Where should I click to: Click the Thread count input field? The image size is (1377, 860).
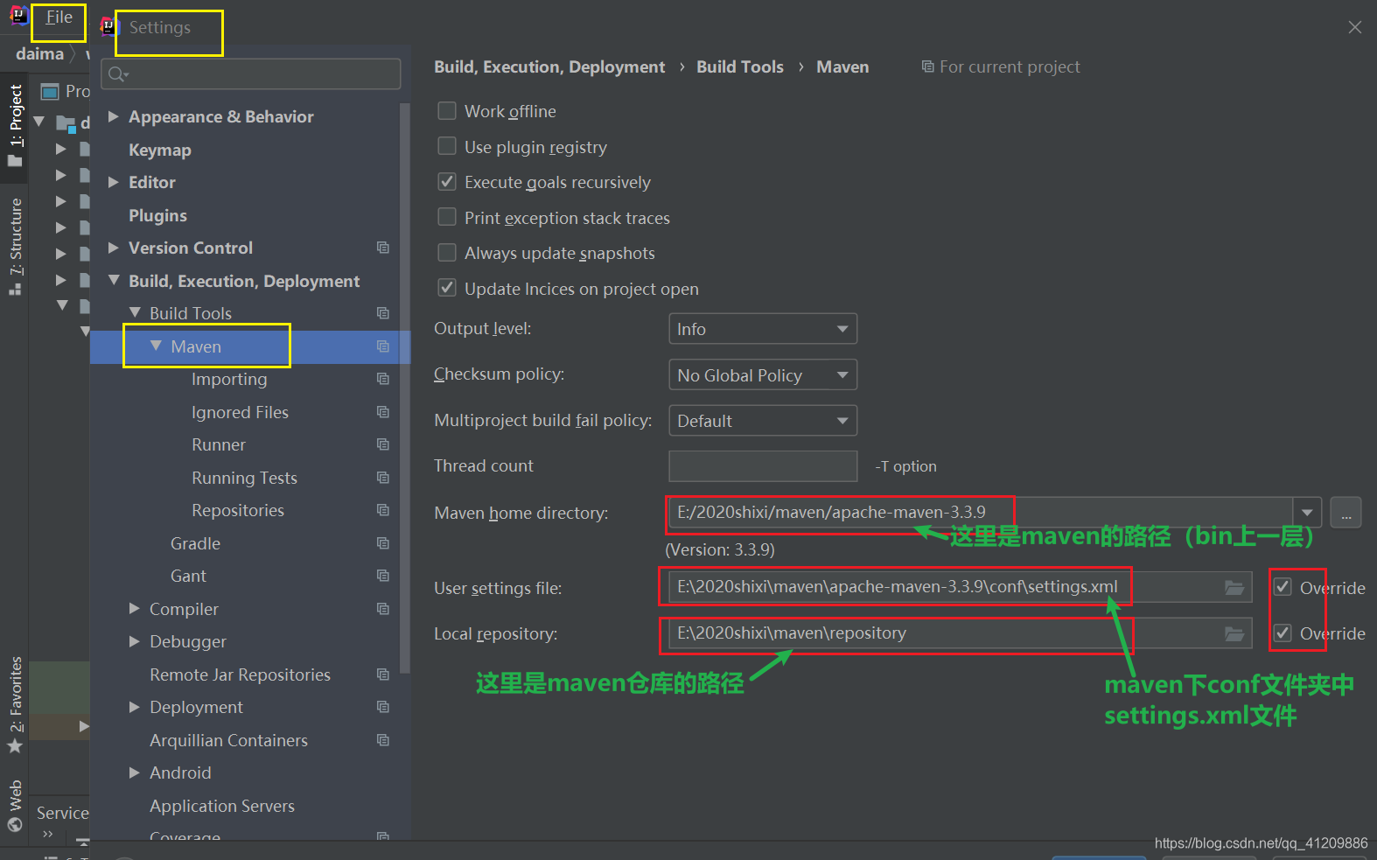point(763,466)
